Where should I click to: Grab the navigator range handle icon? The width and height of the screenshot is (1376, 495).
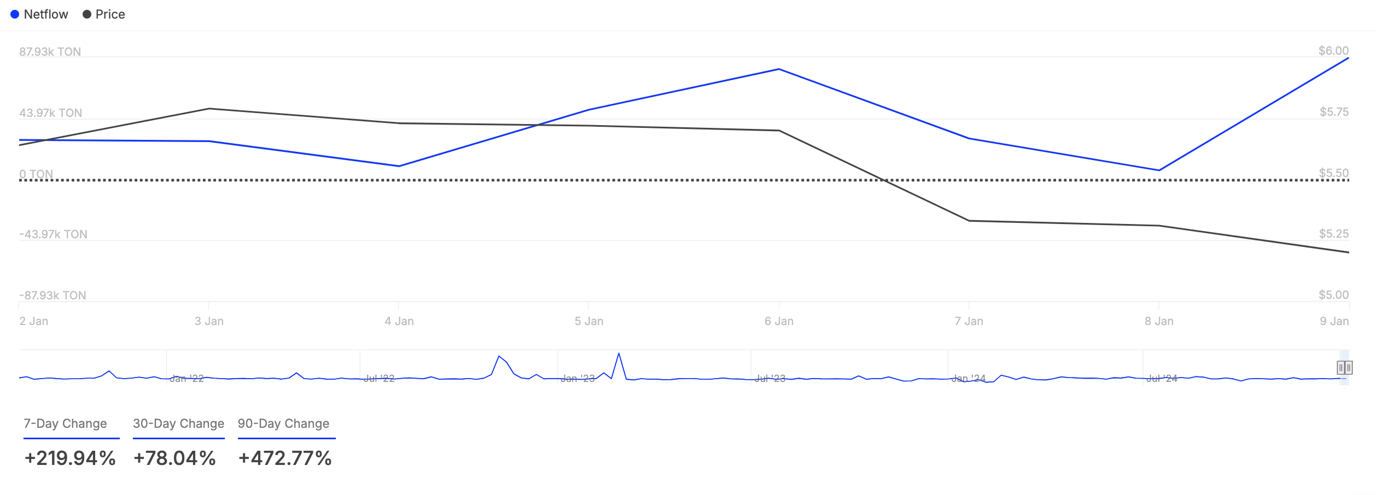(1345, 368)
